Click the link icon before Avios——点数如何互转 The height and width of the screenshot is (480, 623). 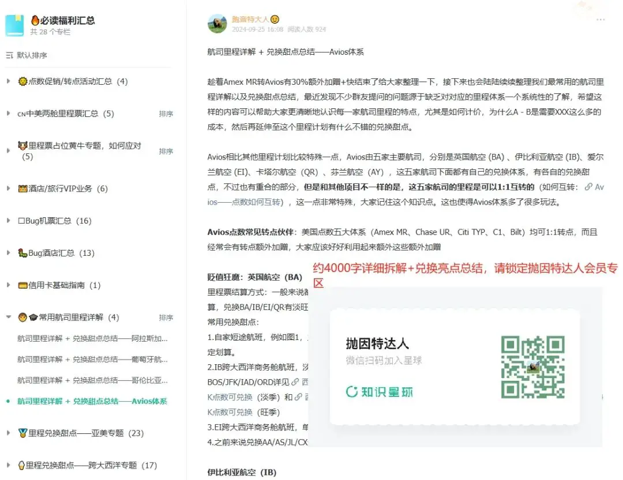coord(589,187)
